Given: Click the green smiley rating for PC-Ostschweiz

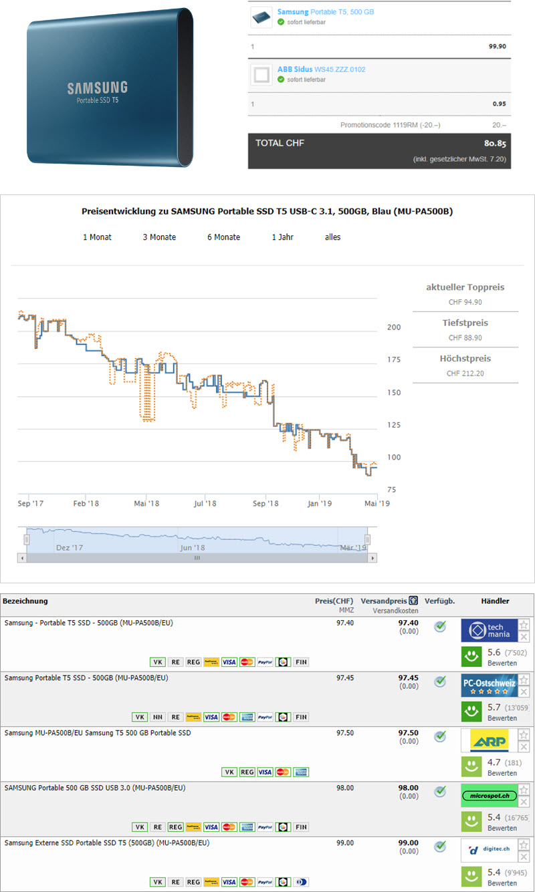Looking at the screenshot, I should [x=472, y=712].
